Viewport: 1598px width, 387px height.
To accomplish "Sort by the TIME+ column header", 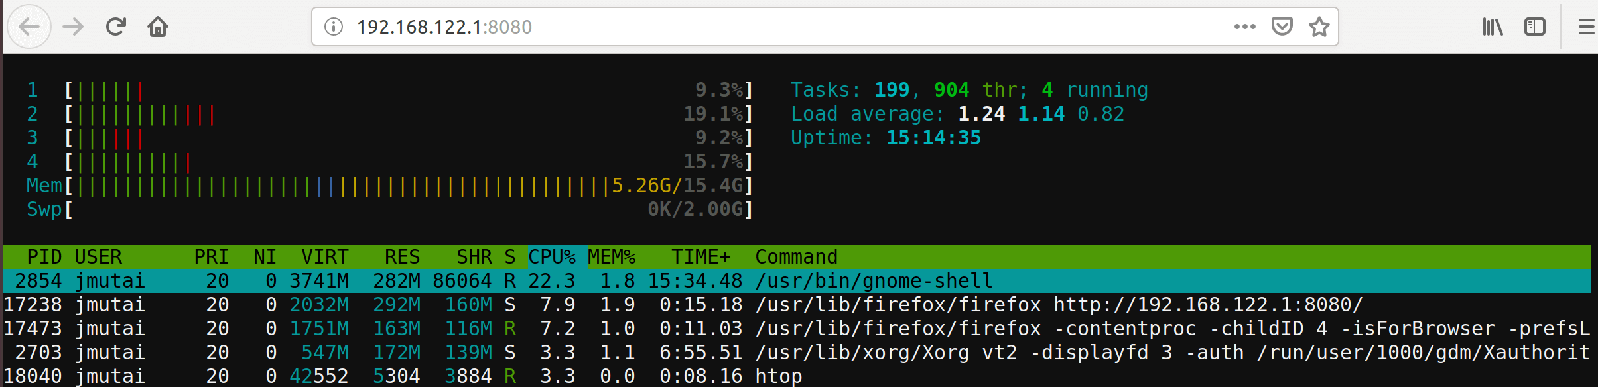I will (701, 257).
